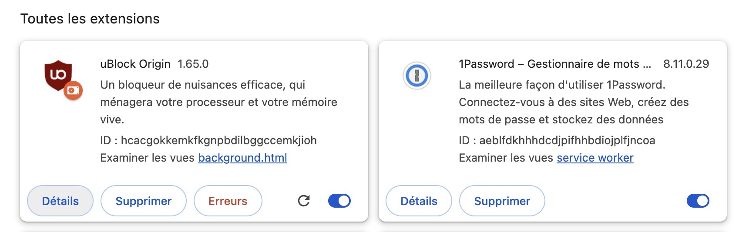Inspect the service worker link
The width and height of the screenshot is (739, 232).
[595, 158]
